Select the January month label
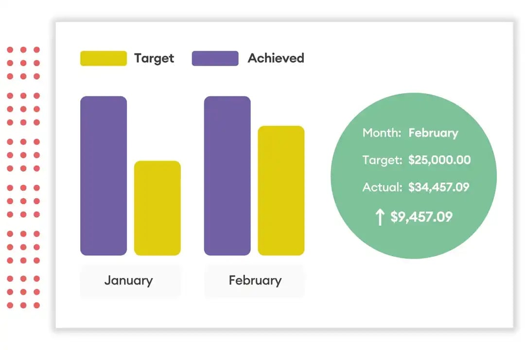This screenshot has height=350, width=525. (x=128, y=280)
